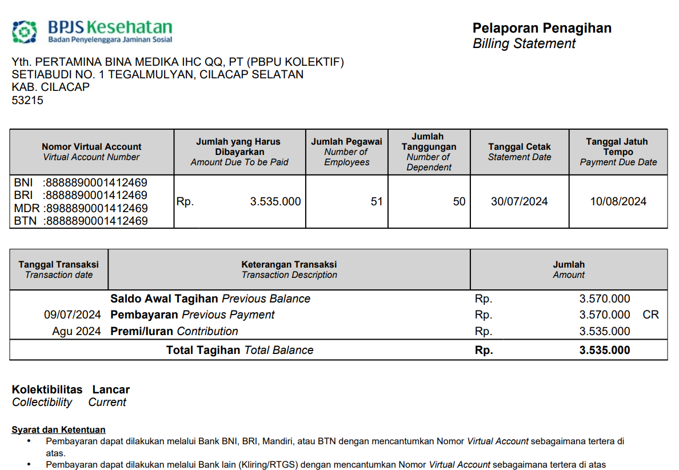Click statement date 30/07/2024
679x470 pixels.
tap(519, 201)
